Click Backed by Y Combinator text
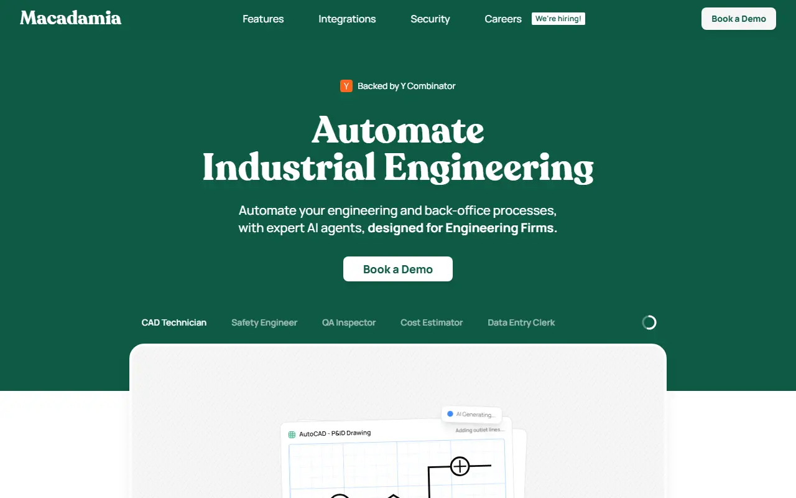The image size is (796, 498). point(407,86)
